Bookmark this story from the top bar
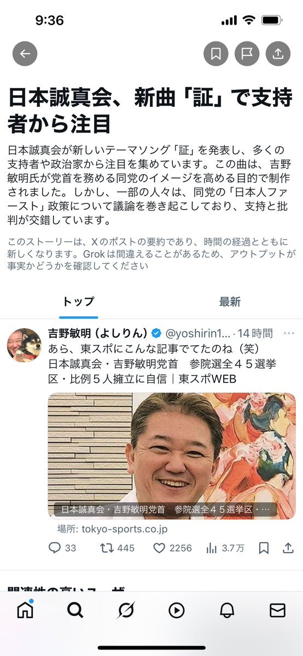Image resolution: width=303 pixels, height=656 pixels. [216, 54]
